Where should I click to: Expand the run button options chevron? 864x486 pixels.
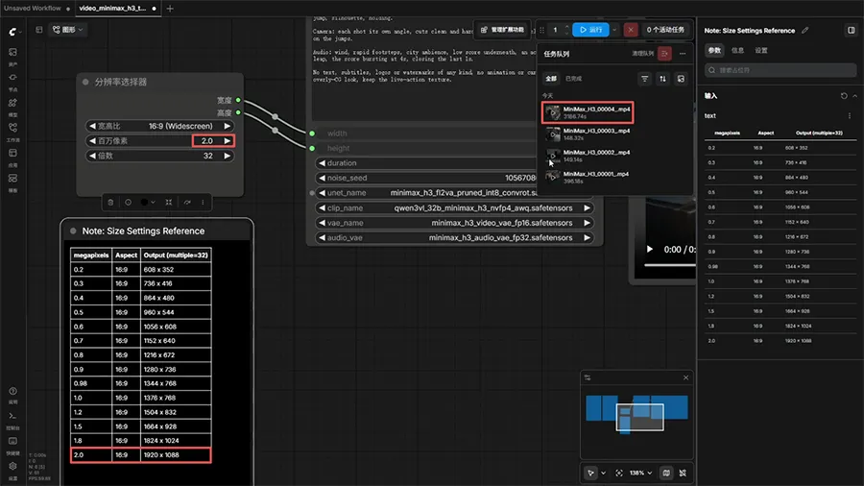coord(613,30)
